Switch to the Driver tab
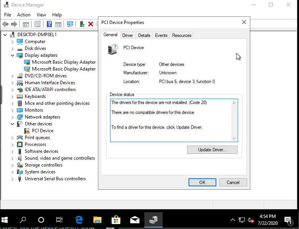The width and height of the screenshot is (299, 229). (x=128, y=35)
